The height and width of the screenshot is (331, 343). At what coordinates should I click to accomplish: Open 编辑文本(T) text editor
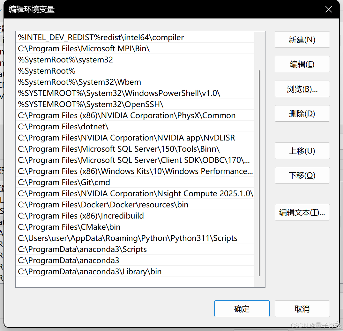click(302, 212)
